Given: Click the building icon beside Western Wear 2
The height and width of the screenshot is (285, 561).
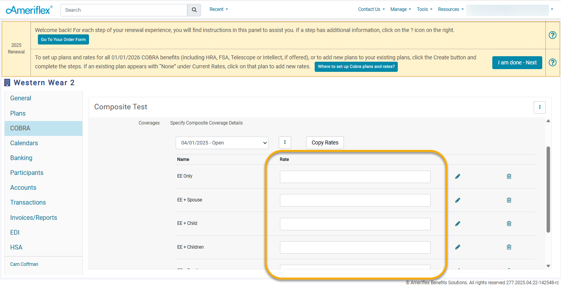Looking at the screenshot, I should [x=7, y=82].
